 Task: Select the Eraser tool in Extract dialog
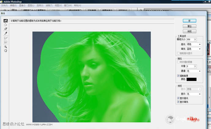tap(6, 28)
